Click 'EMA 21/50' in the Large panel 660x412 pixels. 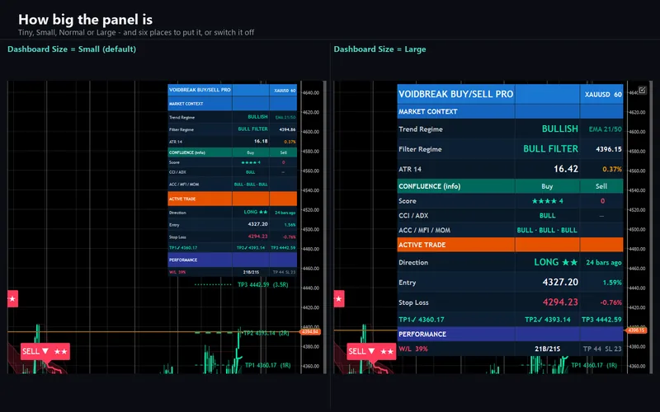click(606, 129)
